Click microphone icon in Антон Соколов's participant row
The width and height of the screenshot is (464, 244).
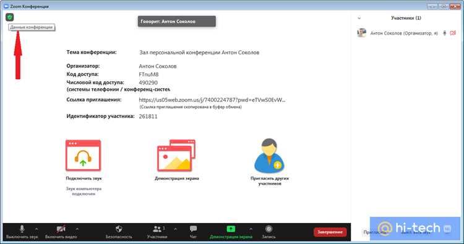click(x=444, y=33)
